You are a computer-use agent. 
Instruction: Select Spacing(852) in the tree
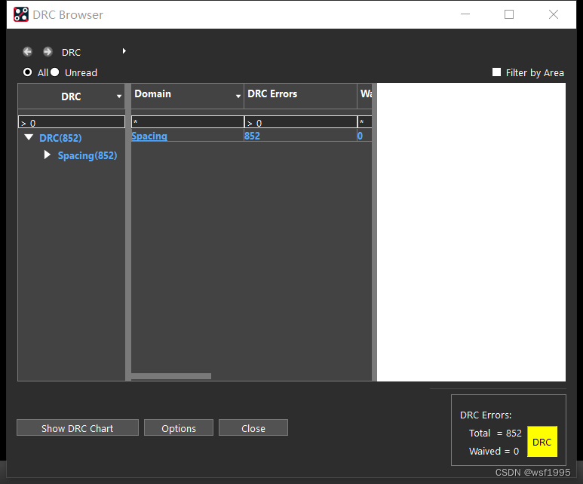click(87, 155)
